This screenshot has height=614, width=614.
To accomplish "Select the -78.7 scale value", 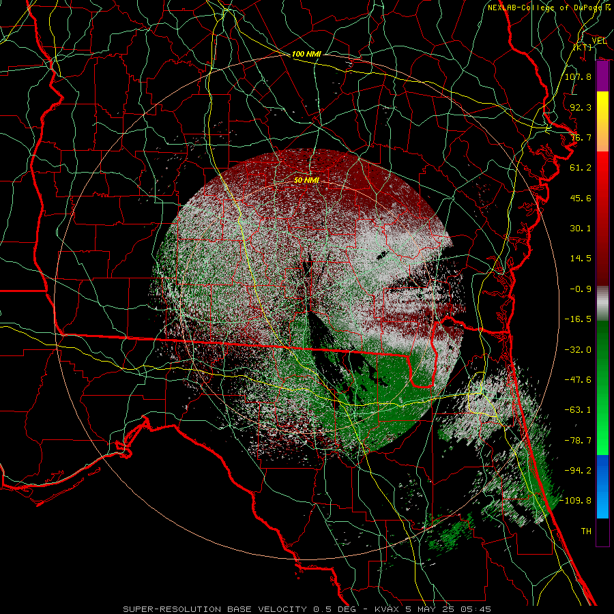I will [x=578, y=441].
